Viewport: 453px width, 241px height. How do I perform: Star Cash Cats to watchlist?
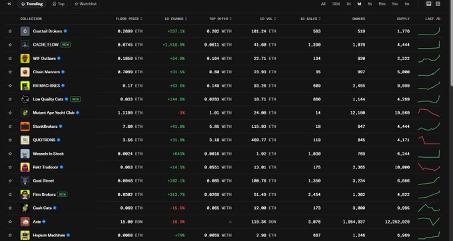pyautogui.click(x=10, y=208)
